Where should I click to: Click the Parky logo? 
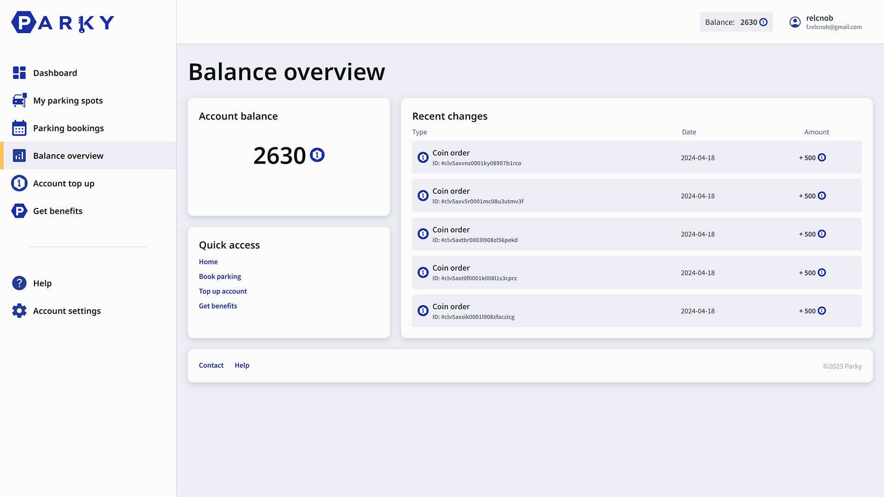(63, 22)
